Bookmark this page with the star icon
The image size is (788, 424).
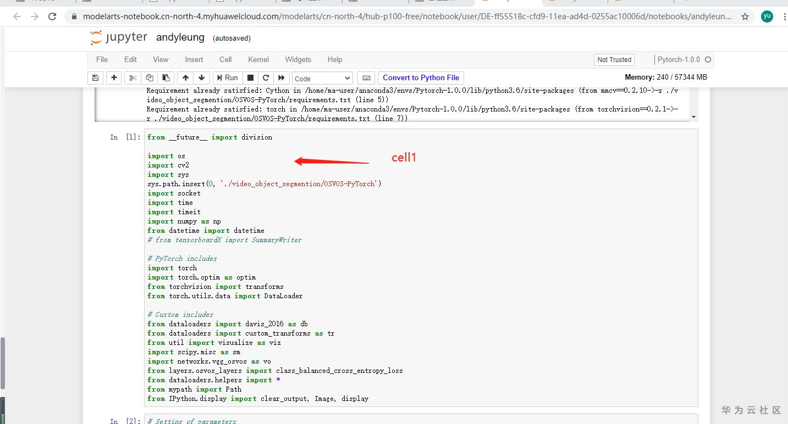pos(745,16)
